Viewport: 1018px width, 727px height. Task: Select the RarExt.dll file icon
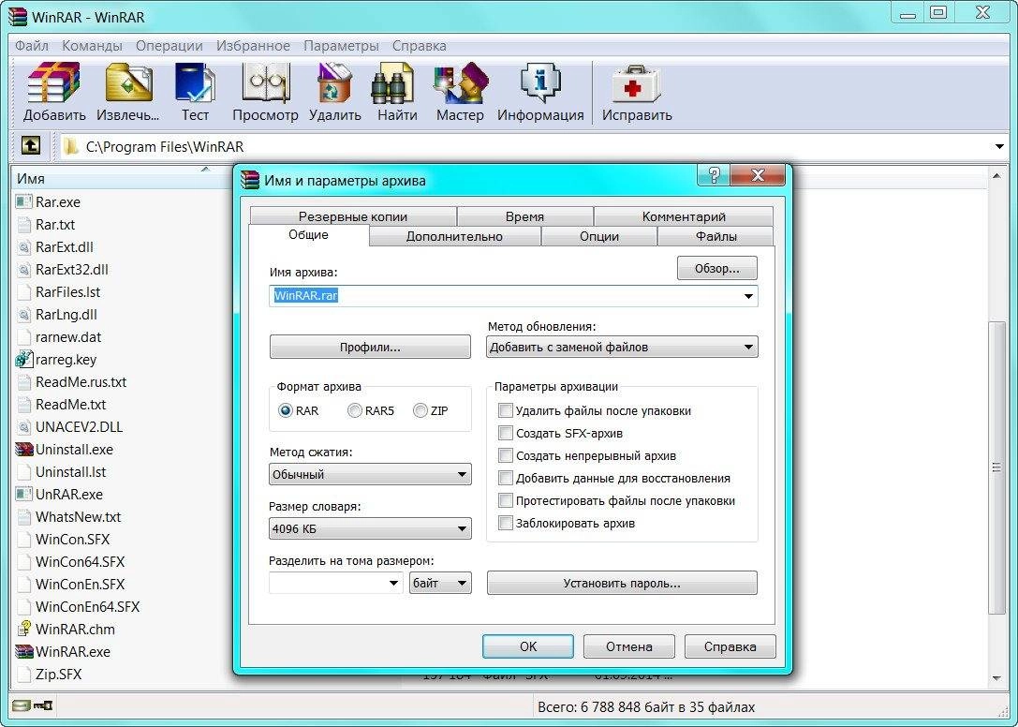click(x=23, y=247)
